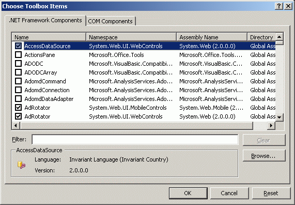Click the list scroll down arrow
295x205 pixels.
tap(279, 118)
